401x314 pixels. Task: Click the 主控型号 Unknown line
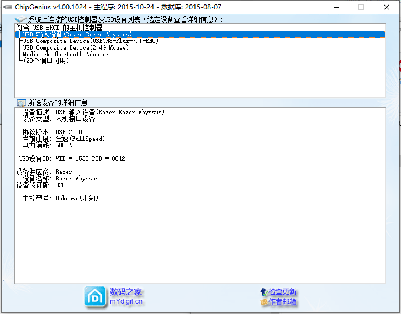(x=60, y=198)
